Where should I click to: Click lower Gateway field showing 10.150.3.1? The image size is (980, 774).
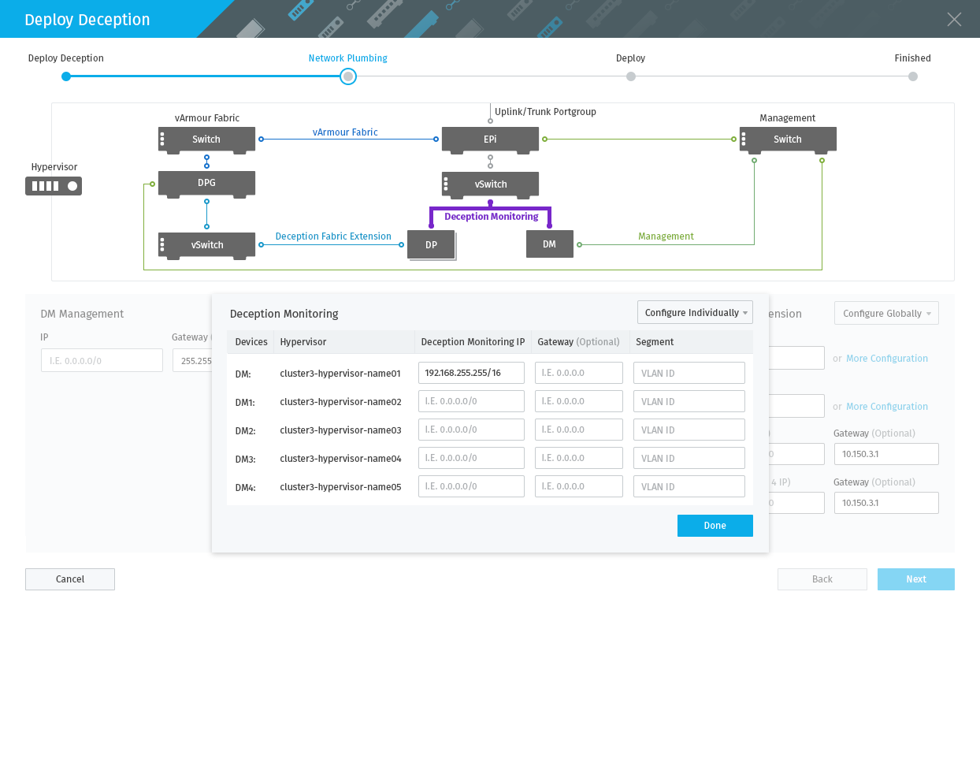click(886, 503)
